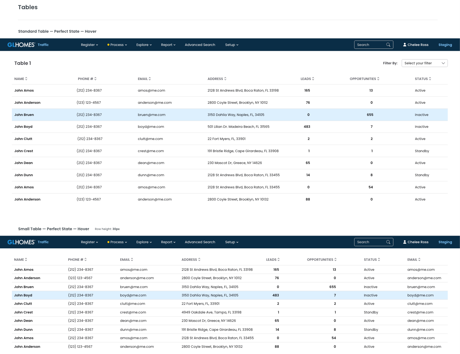Viewport: 460px width, 354px height.
Task: Sort Table 1 by the STATUS column arrows
Action: tap(430, 79)
